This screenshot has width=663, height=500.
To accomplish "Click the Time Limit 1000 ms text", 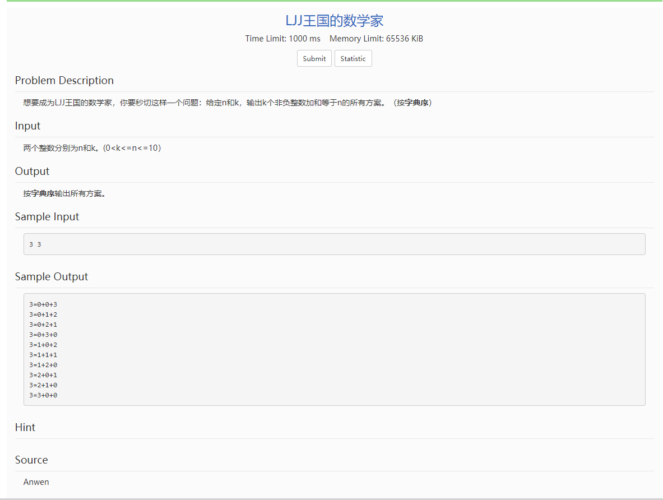I will tap(283, 38).
